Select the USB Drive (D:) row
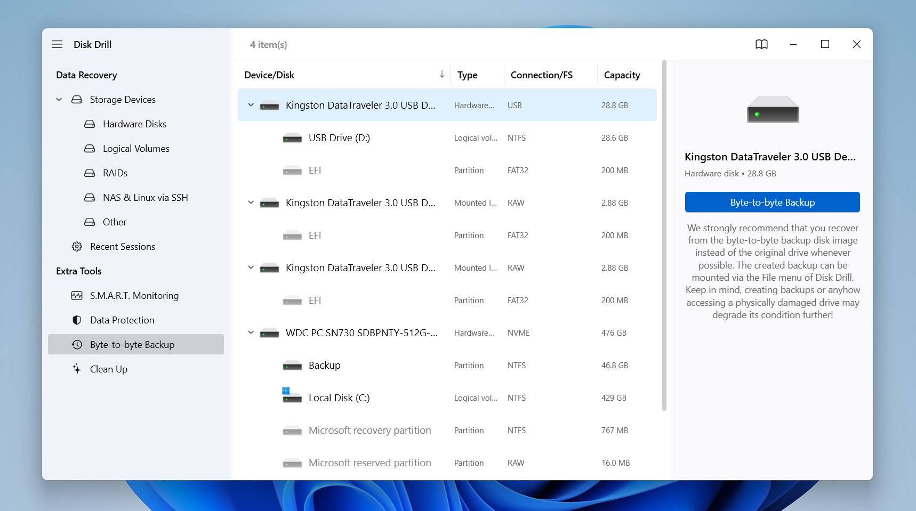 tap(447, 138)
